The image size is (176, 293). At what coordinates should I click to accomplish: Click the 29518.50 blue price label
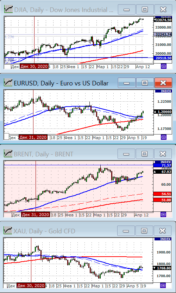[163, 58]
